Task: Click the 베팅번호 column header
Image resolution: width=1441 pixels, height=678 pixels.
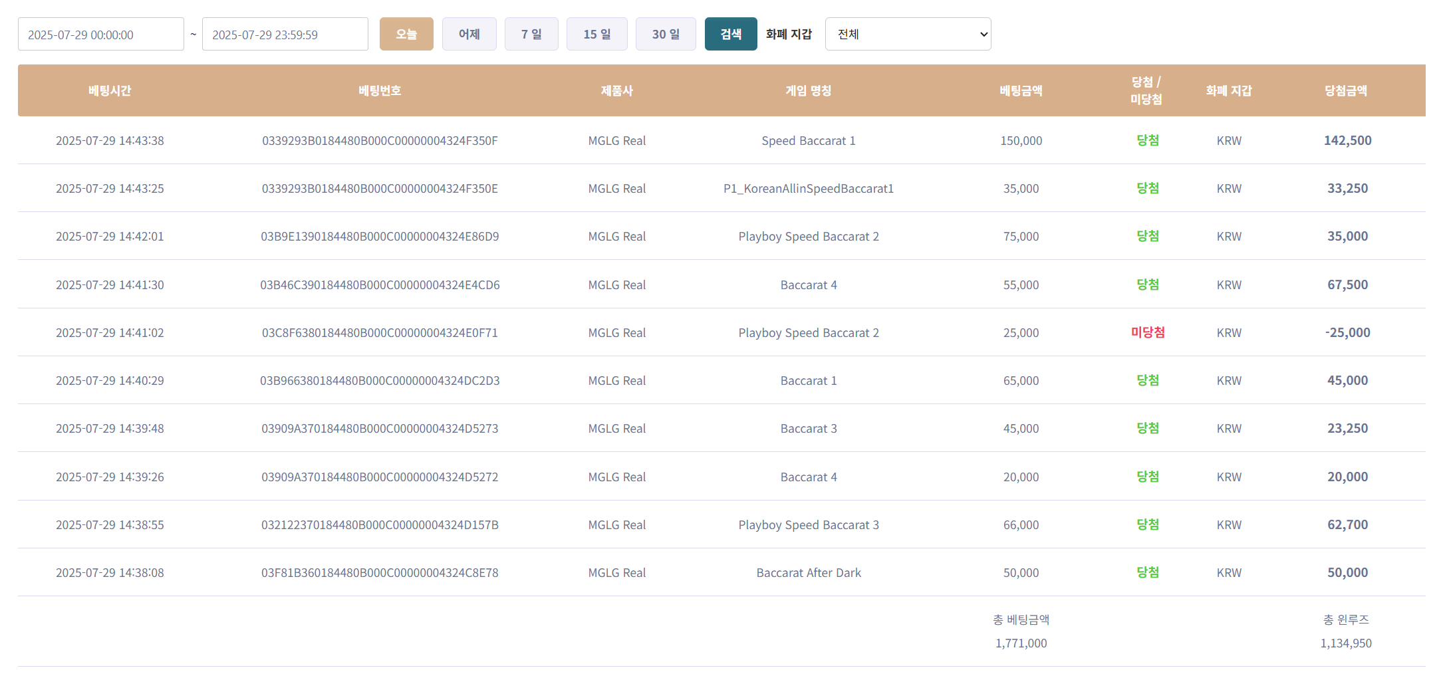Action: click(x=380, y=91)
